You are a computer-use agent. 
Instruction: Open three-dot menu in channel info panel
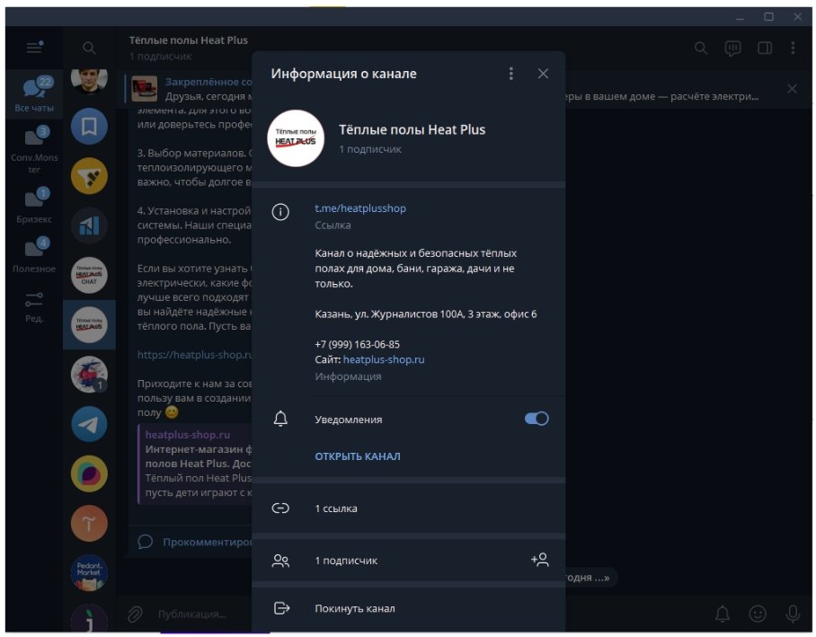pos(511,74)
